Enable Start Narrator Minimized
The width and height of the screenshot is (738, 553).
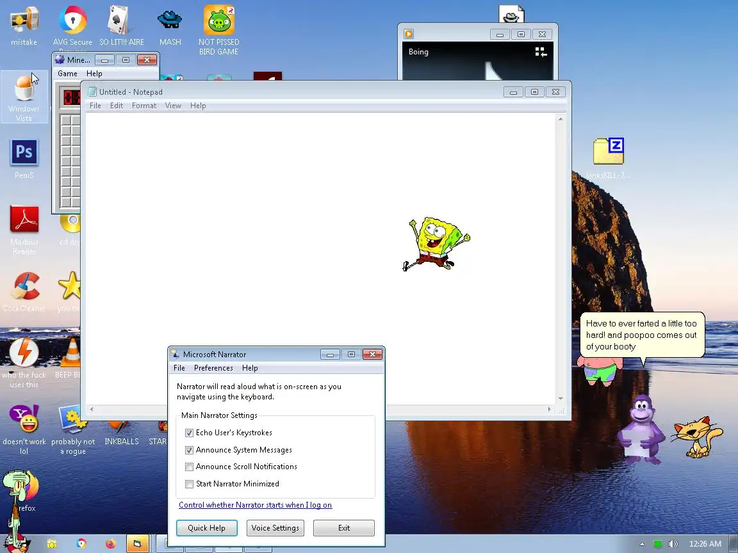(189, 484)
